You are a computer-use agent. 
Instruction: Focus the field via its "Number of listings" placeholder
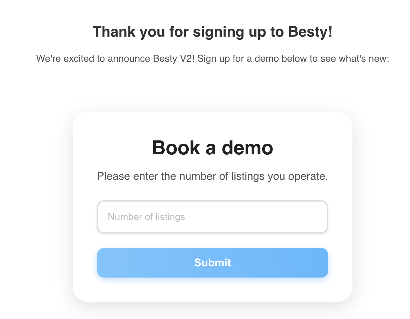tap(146, 217)
